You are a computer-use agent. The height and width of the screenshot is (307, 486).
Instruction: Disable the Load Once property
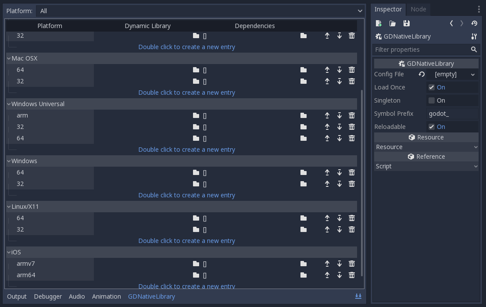(x=431, y=87)
